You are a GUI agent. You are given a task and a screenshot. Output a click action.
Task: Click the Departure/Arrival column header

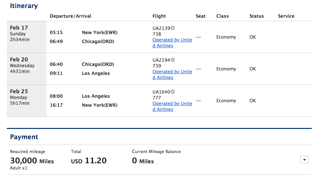[71, 16]
